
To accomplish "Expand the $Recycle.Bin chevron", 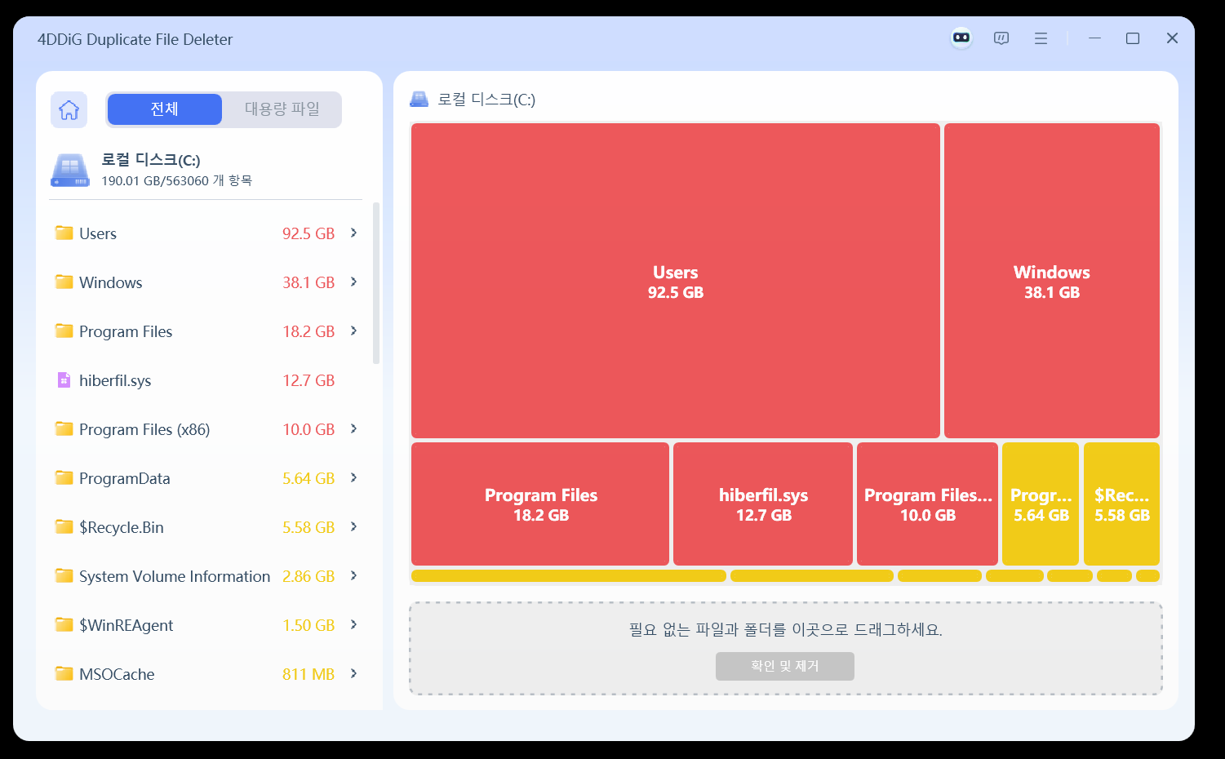I will click(x=353, y=526).
